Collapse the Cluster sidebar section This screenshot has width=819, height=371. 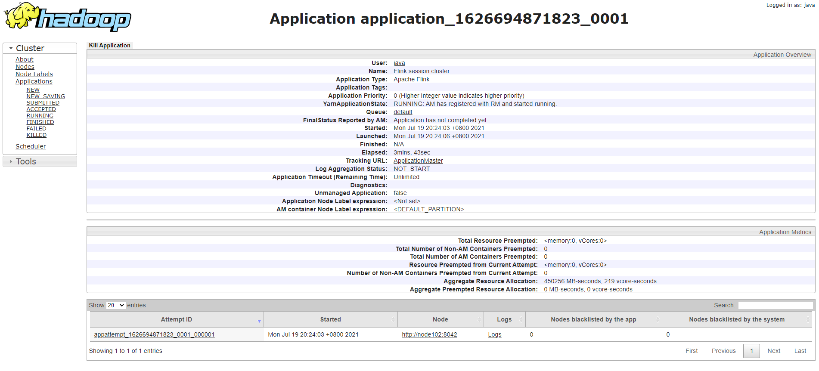40,48
